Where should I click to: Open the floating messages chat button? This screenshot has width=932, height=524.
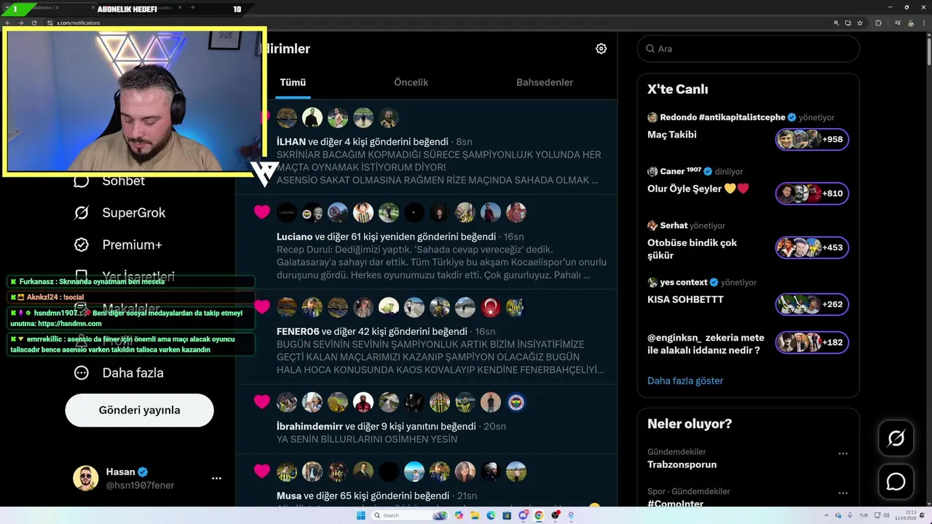click(x=896, y=482)
